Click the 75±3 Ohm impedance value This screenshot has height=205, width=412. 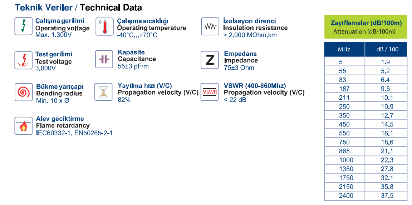pos(239,68)
